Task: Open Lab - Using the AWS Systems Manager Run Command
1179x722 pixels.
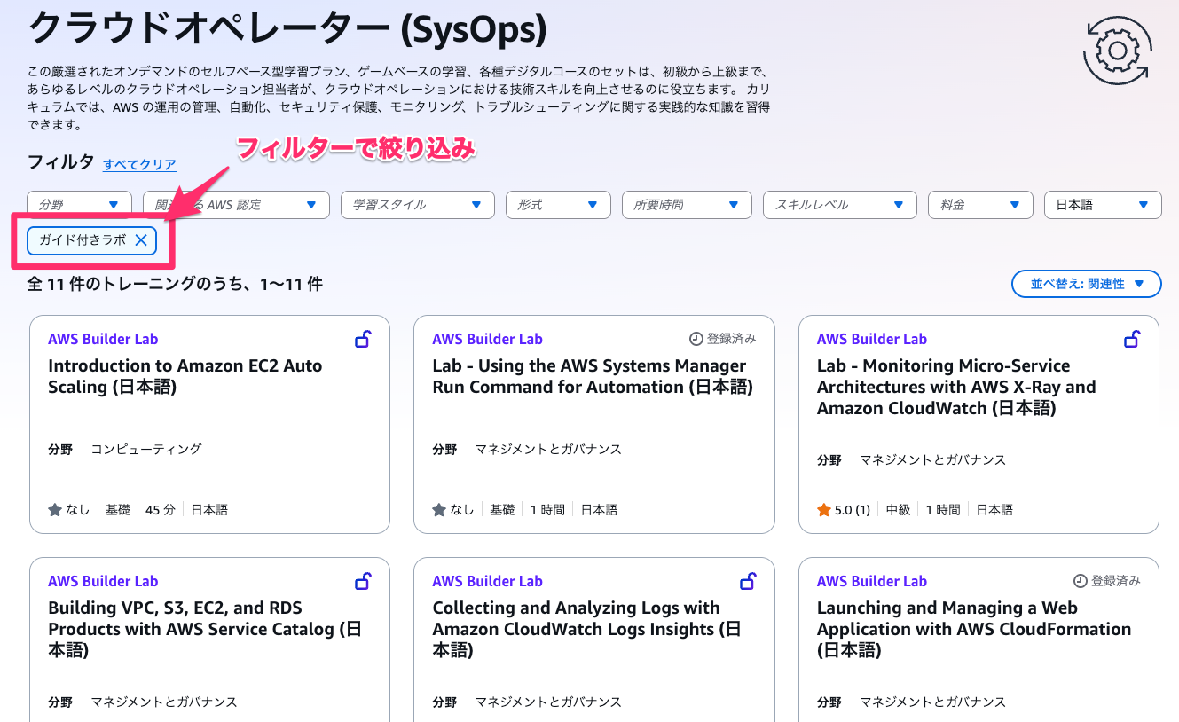Action: (593, 376)
